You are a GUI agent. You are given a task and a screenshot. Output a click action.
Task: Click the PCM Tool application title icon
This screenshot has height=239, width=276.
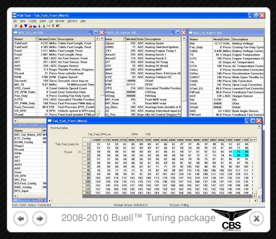click(x=14, y=15)
